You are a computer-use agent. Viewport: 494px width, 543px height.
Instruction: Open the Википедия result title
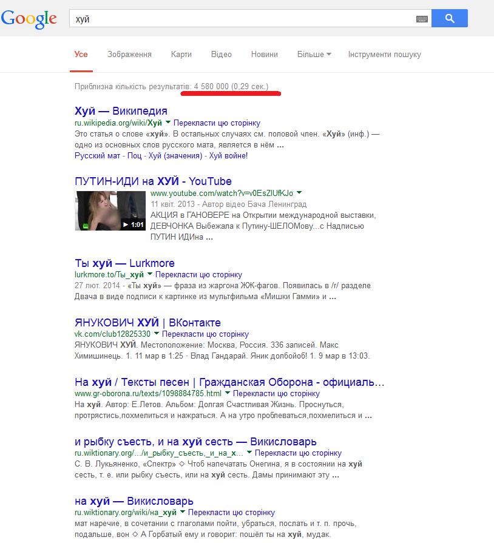pos(121,111)
